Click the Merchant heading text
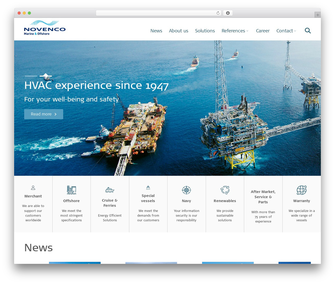Screen dimensions: 335x284 (33, 196)
